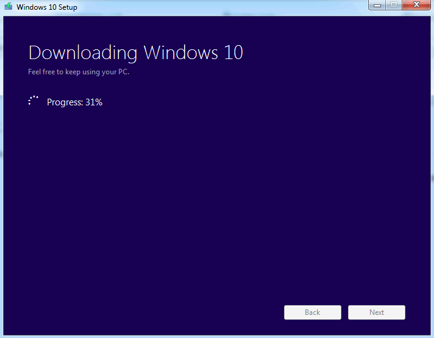Screen dimensions: 434x338
Task: Click the Next button
Action: (x=377, y=312)
